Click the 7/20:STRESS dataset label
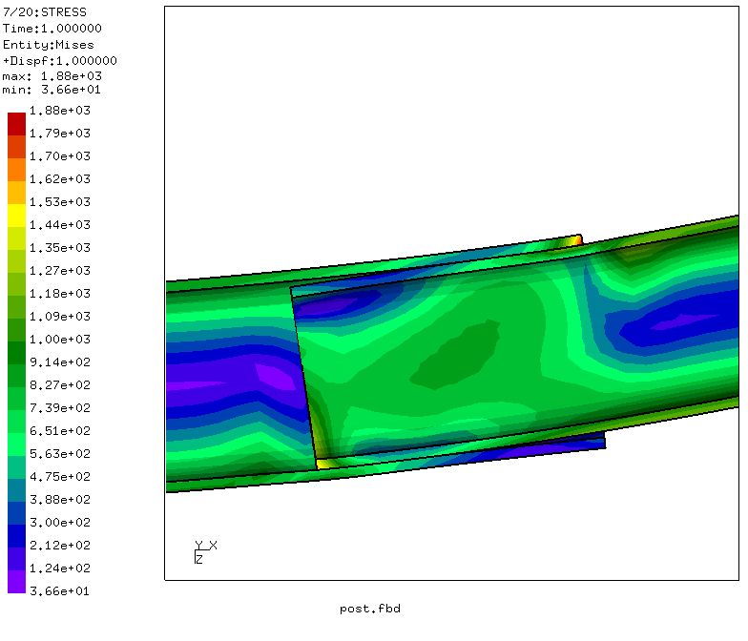 coord(45,11)
